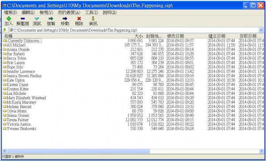The height and width of the screenshot is (161, 266).
Task: Click the 資訊 (Info) toolbar icon
Action: click(x=93, y=19)
